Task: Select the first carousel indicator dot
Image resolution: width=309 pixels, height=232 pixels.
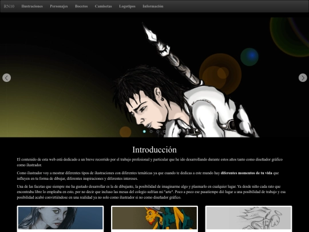Action: (144, 131)
